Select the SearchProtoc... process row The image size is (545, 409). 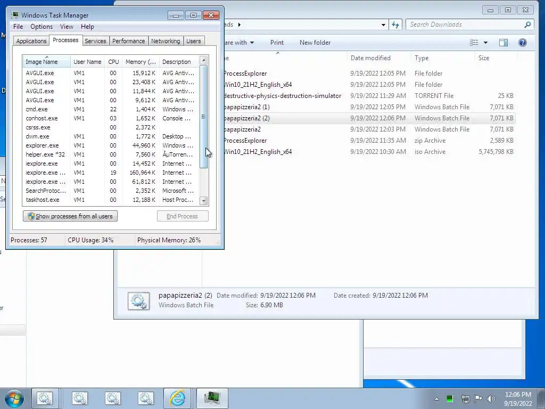(111, 191)
